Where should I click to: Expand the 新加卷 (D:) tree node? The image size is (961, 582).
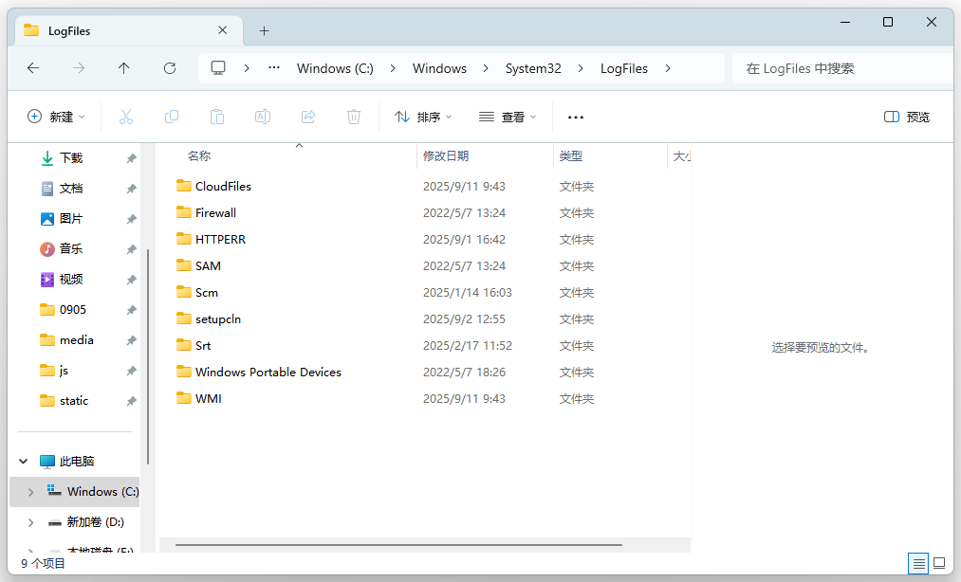point(30,522)
